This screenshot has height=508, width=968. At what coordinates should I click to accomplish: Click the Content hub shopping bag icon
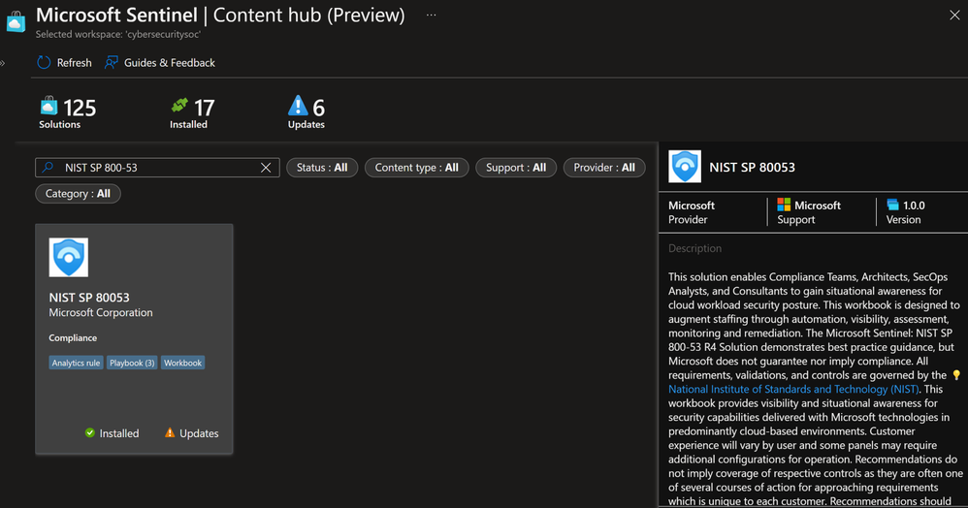16,21
